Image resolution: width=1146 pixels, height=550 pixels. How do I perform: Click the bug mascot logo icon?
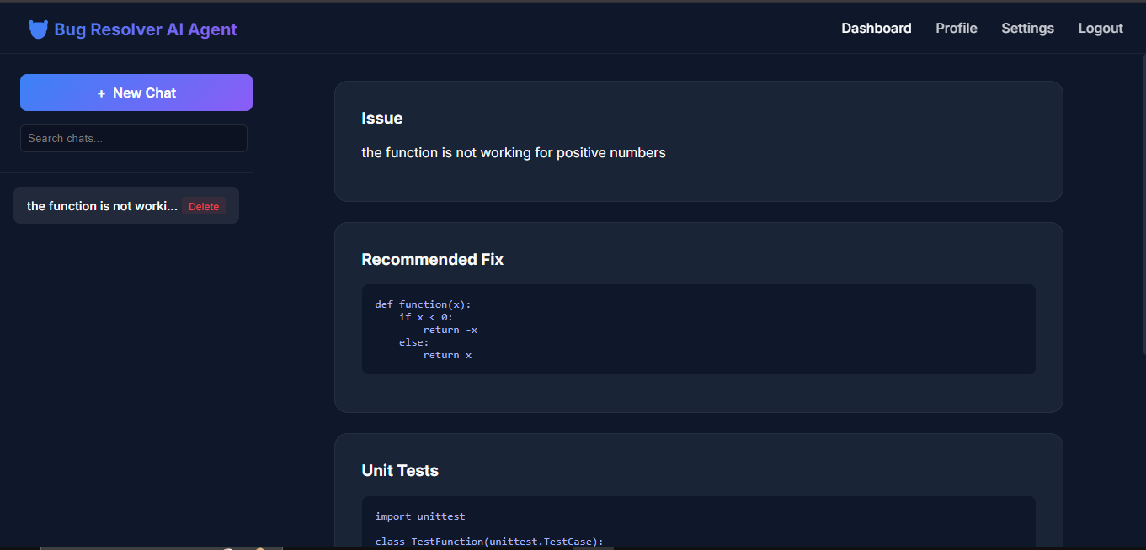38,29
